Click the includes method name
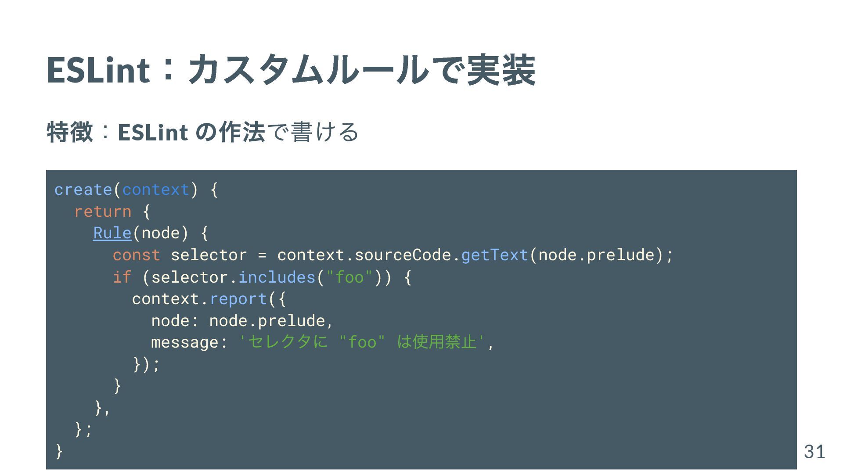The height and width of the screenshot is (474, 843). tap(277, 277)
